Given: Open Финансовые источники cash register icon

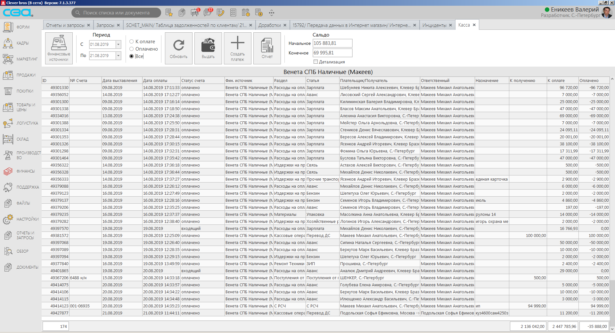Looking at the screenshot, I should tap(59, 43).
